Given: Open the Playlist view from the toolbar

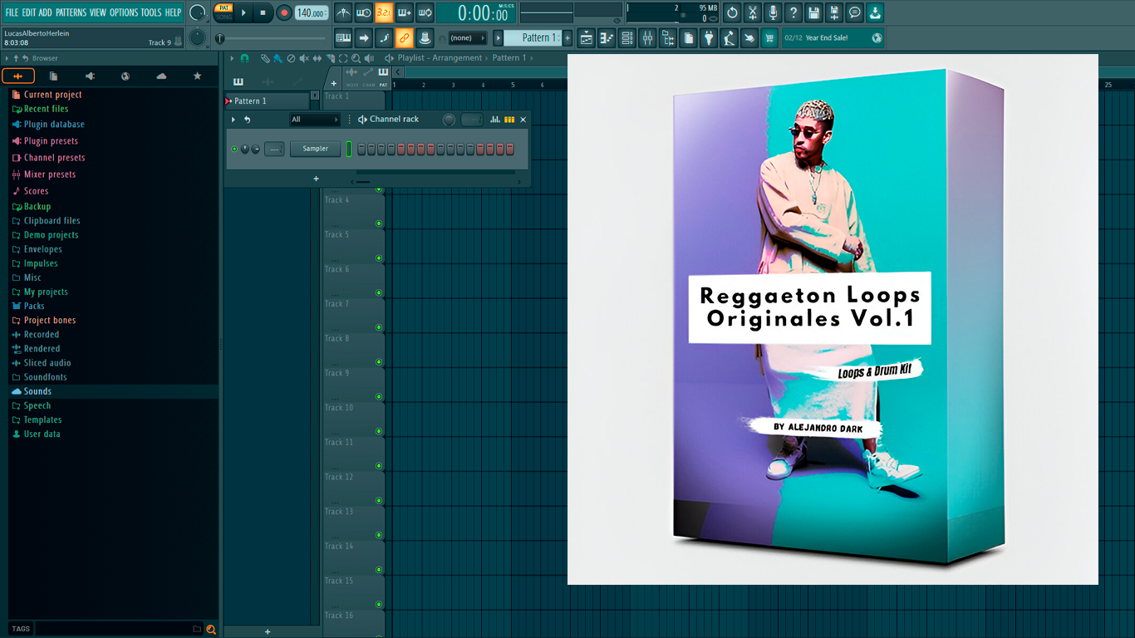Looking at the screenshot, I should pyautogui.click(x=586, y=38).
